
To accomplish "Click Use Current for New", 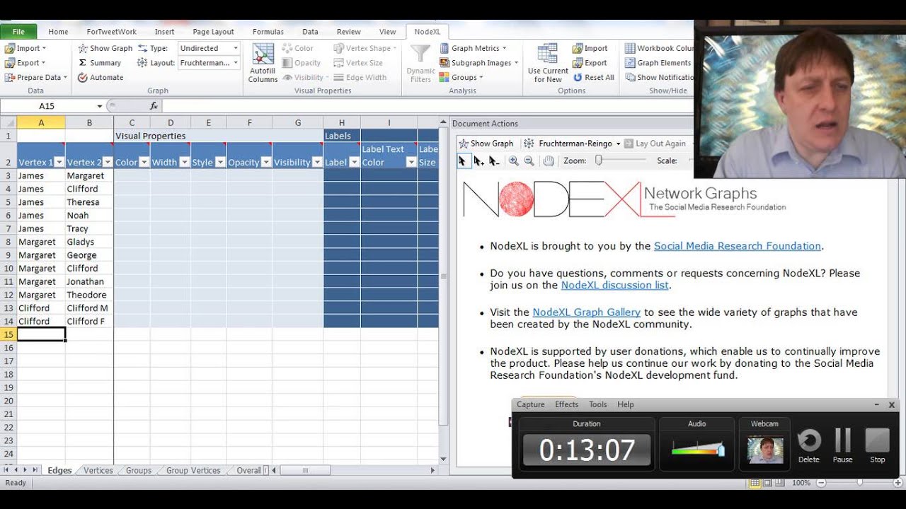I will click(548, 64).
